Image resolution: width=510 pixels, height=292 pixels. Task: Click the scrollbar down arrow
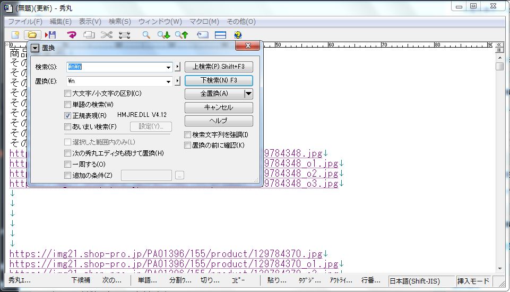(499, 269)
